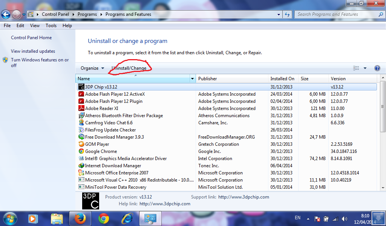
Task: Click the Intel Graphics Media Accelerator icon
Action: point(81,158)
